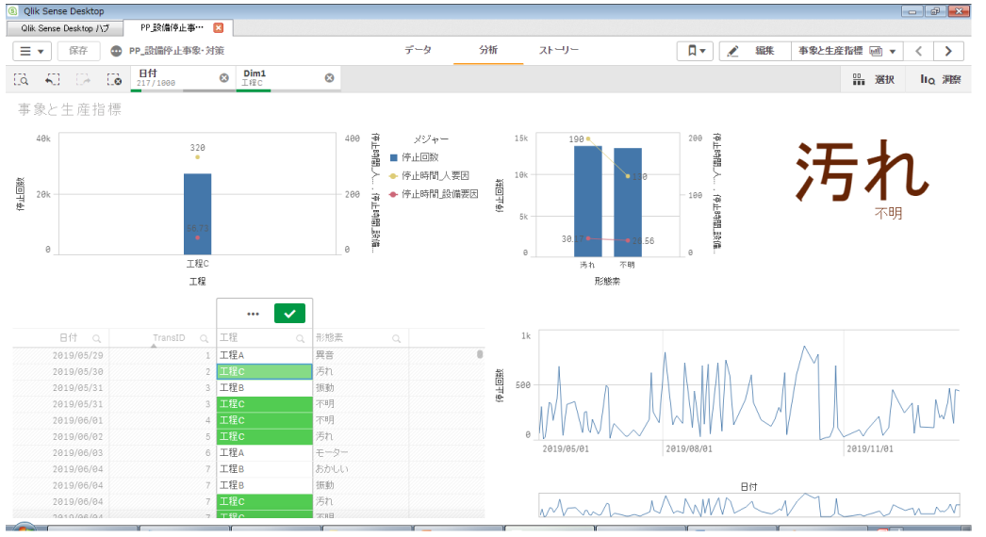Click the date range mini chart slider
The height and width of the screenshot is (537, 986).
748,505
